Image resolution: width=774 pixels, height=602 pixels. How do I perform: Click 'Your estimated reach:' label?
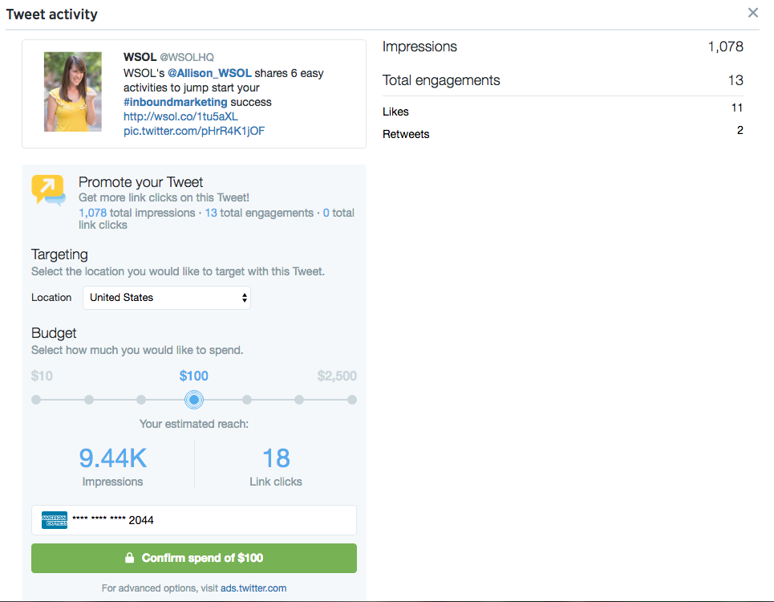tap(194, 424)
